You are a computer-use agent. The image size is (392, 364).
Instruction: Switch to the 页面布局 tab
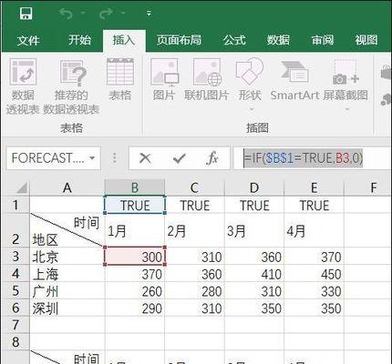tap(179, 40)
